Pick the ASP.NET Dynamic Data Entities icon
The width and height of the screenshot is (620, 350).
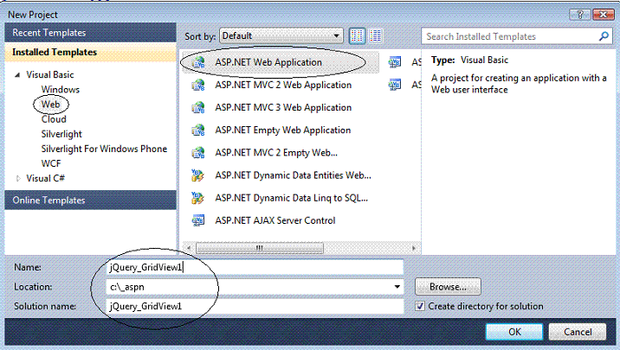pos(197,175)
